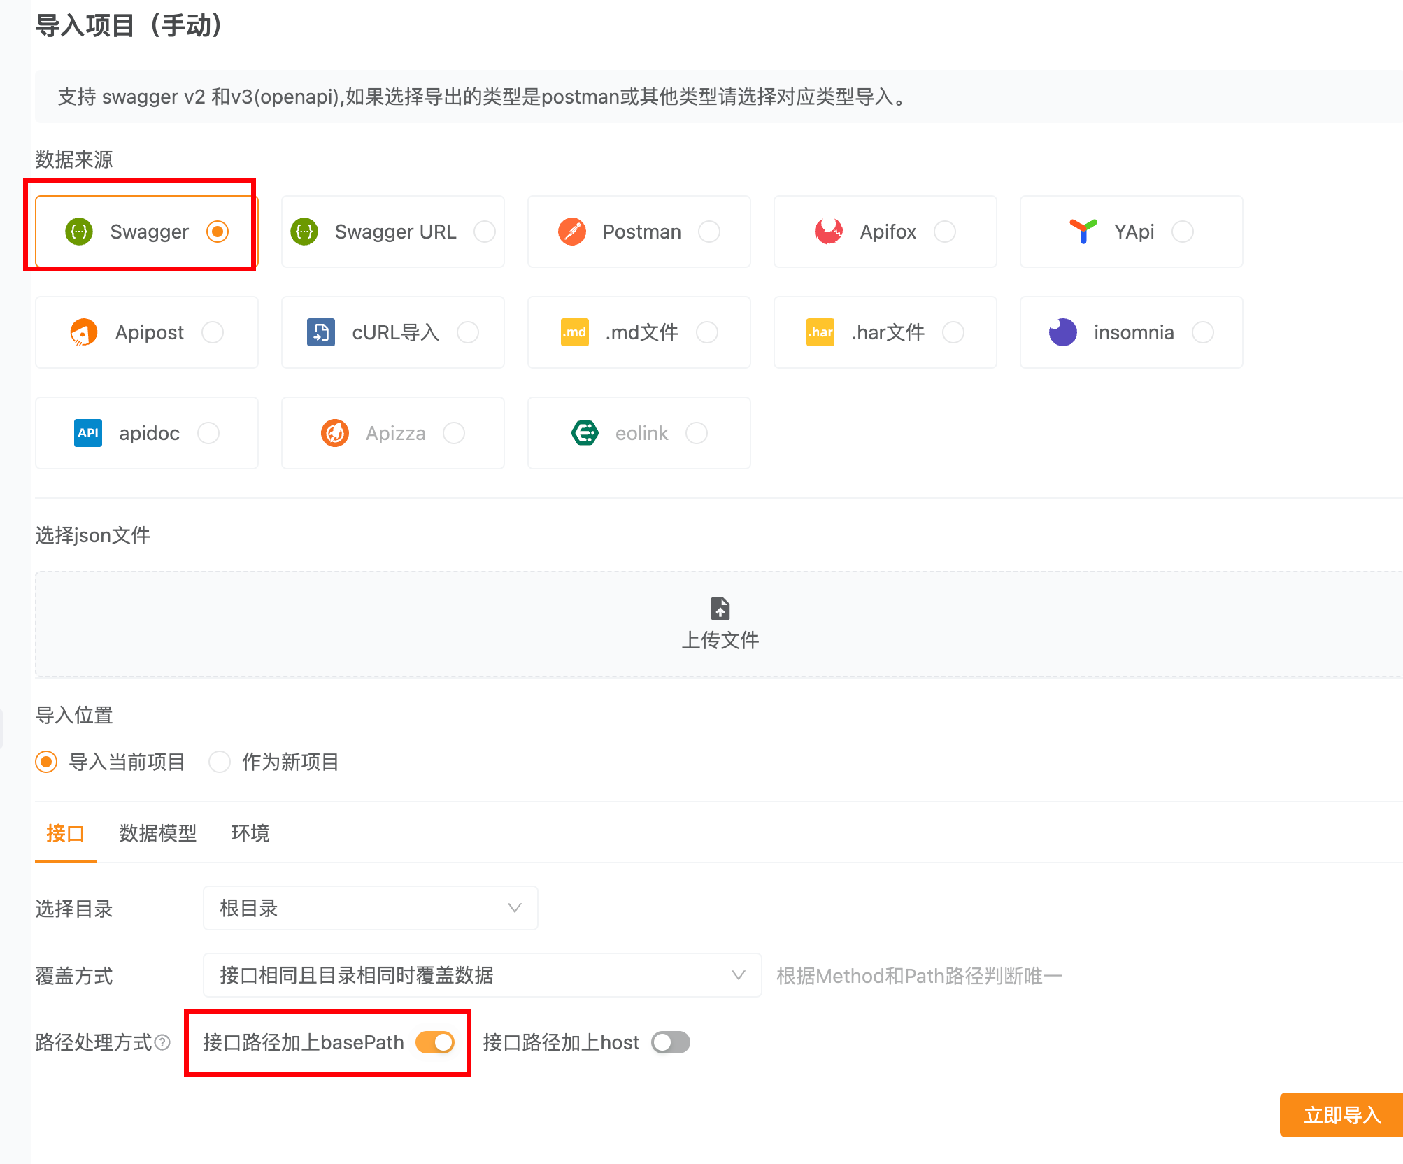Select the Swagger radio button
1403x1164 pixels.
click(x=218, y=232)
